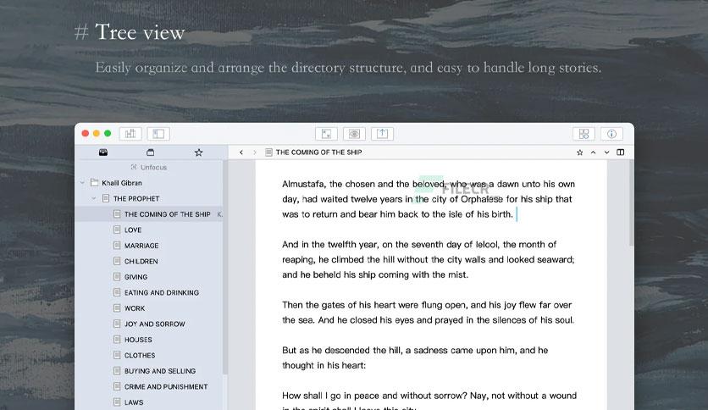The height and width of the screenshot is (410, 708).
Task: Select THE COMING OF THE SHIP chapter
Action: [149, 214]
